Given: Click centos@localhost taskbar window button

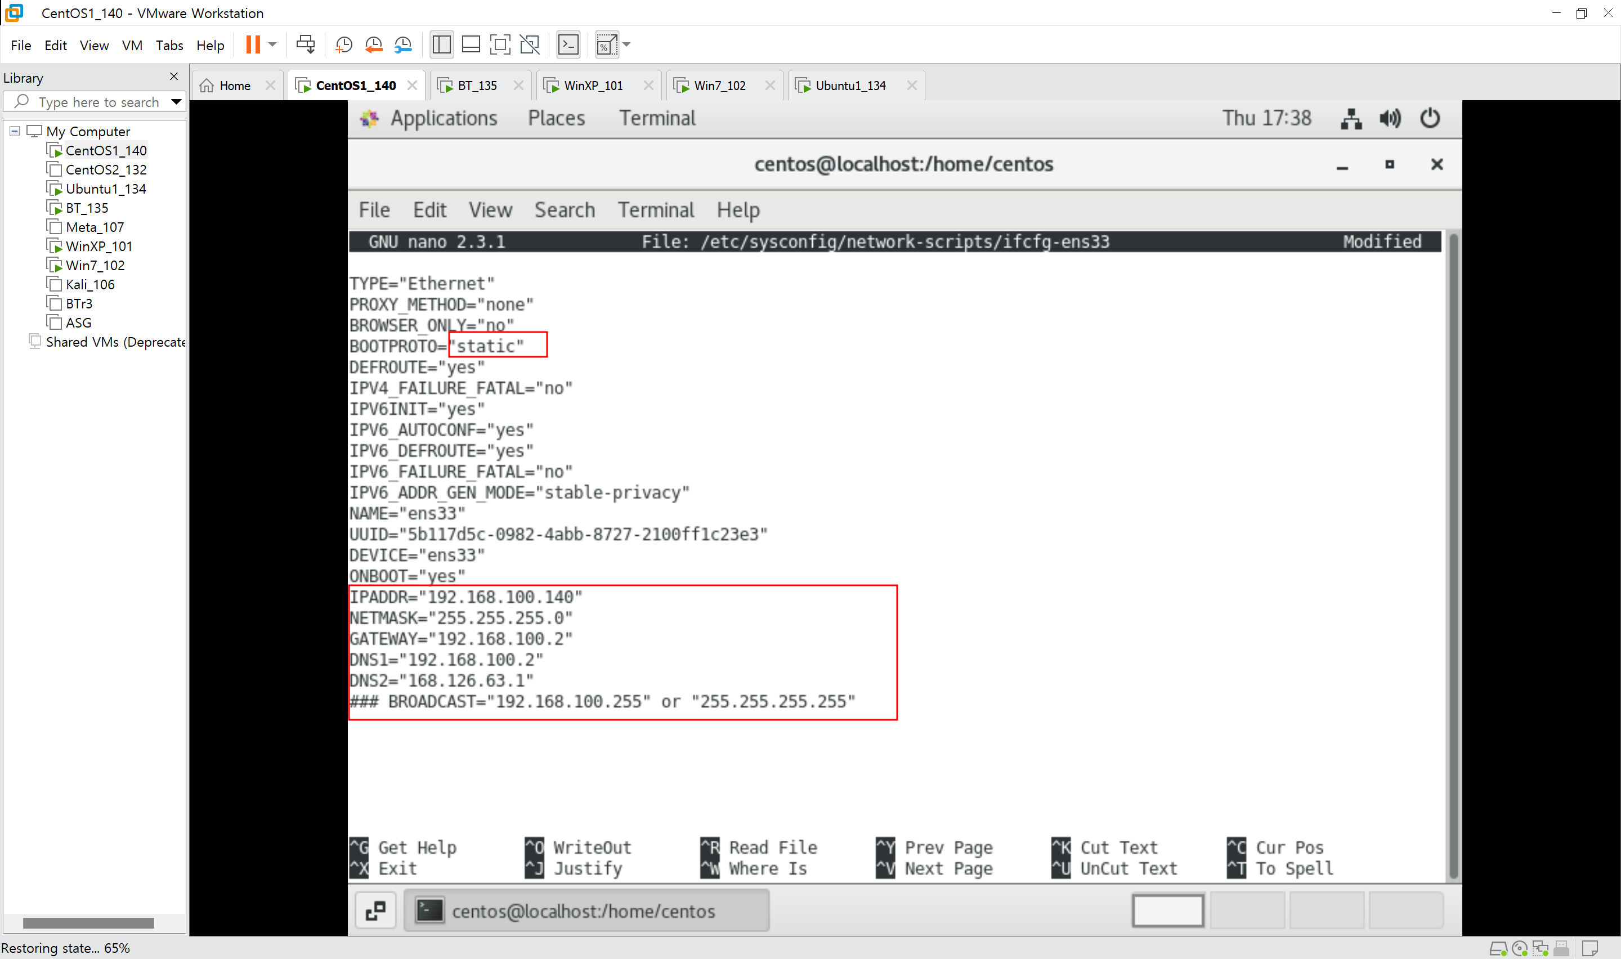Looking at the screenshot, I should click(x=586, y=911).
